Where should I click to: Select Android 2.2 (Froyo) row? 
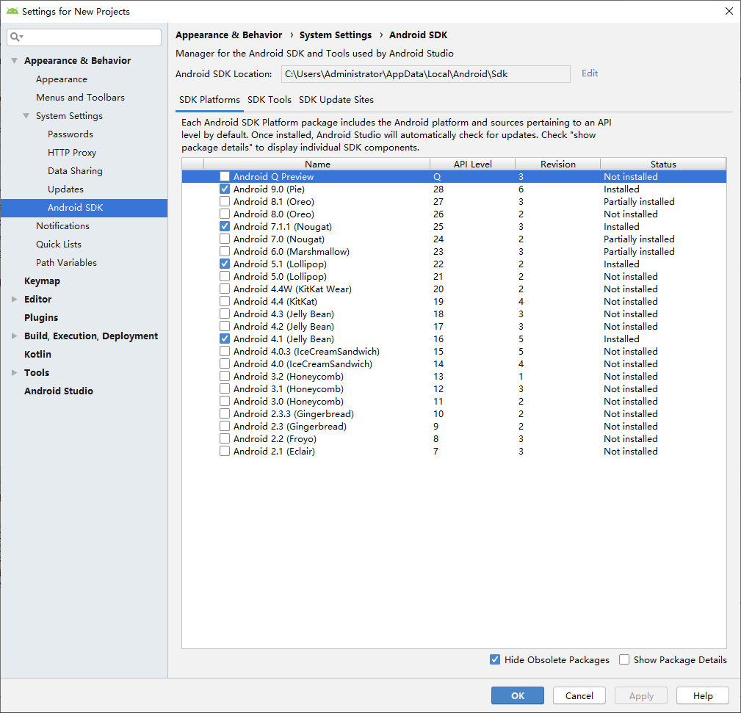(454, 438)
